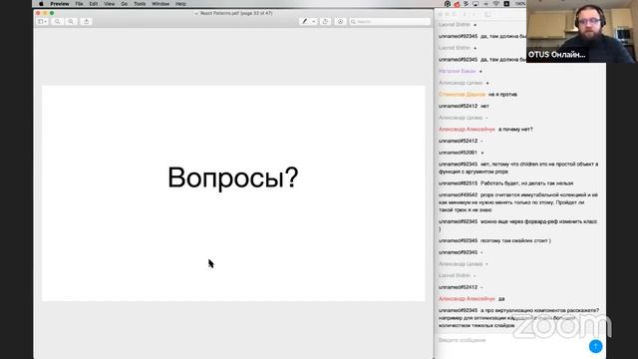Click username unnamed#49542 in chat
Image resolution: width=638 pixels, height=359 pixels.
(x=458, y=195)
